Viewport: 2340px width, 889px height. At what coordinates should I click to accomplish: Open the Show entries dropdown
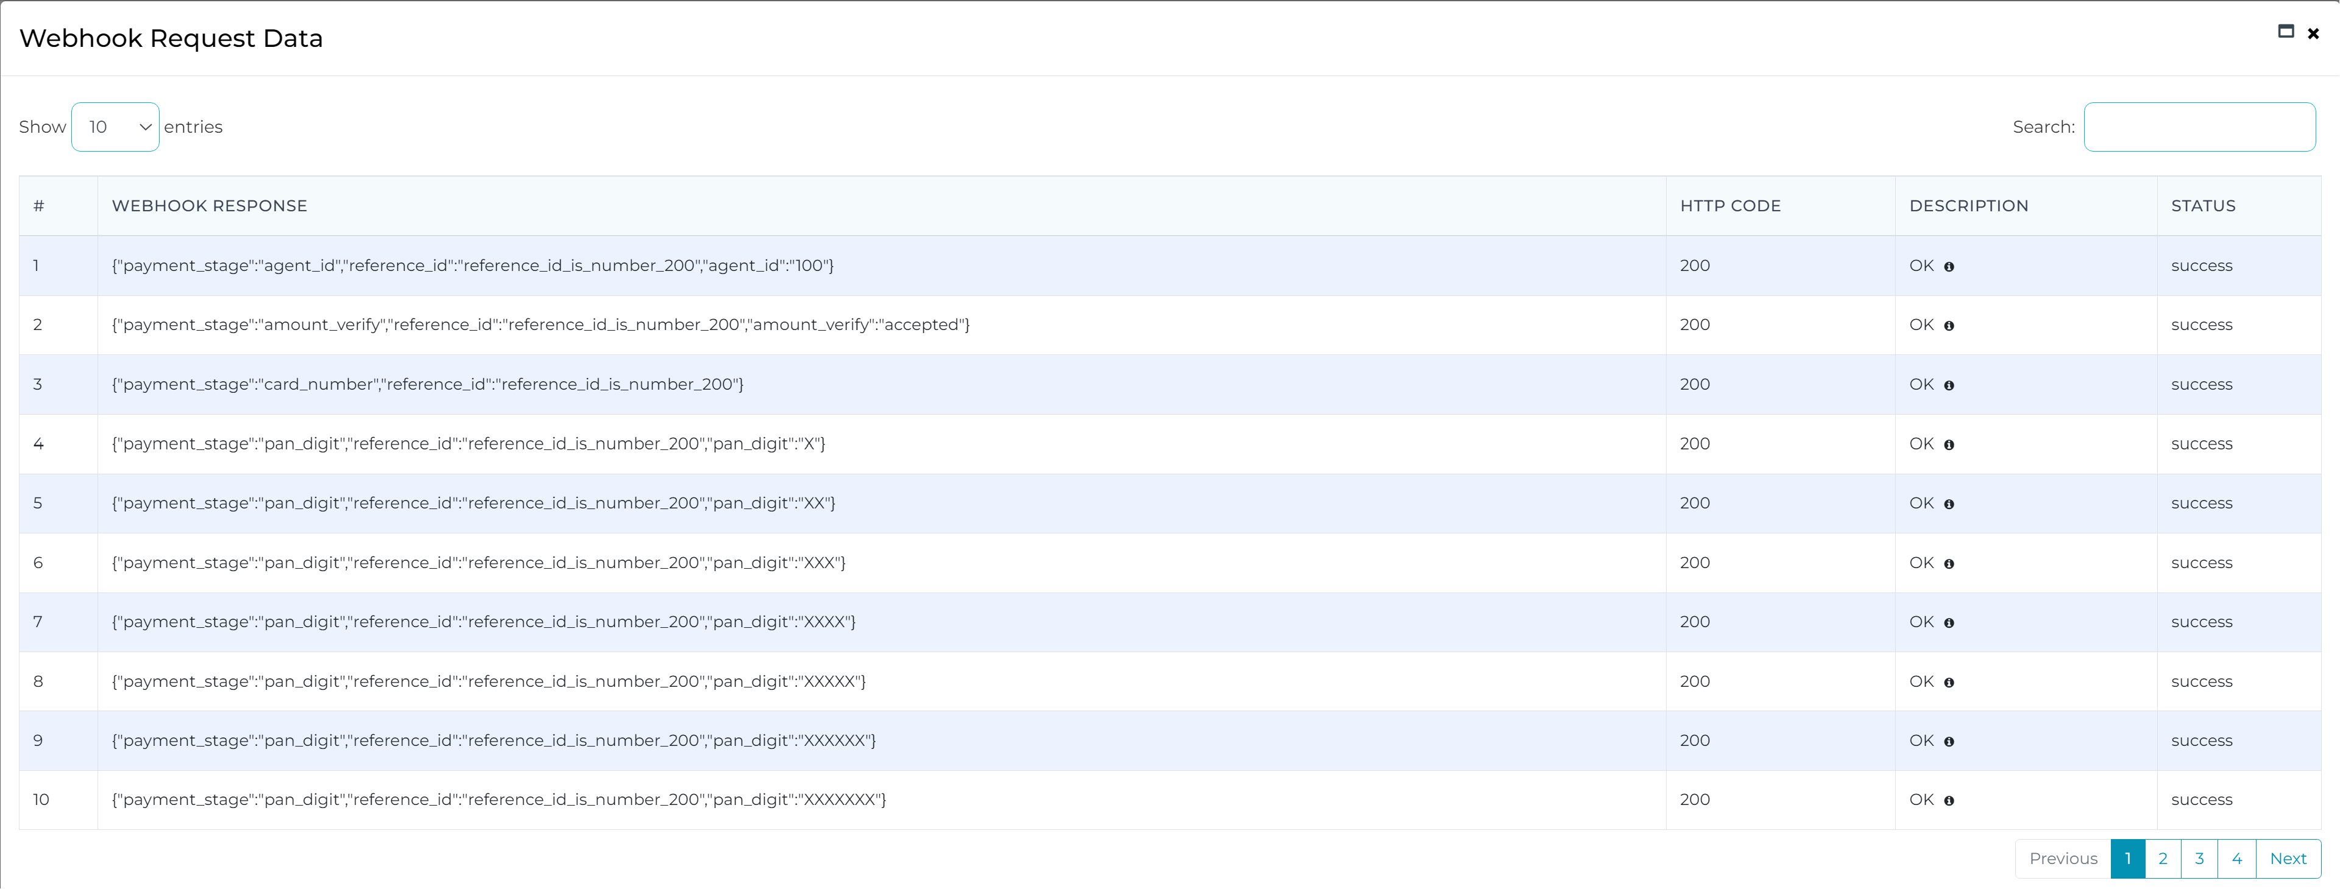(x=115, y=127)
